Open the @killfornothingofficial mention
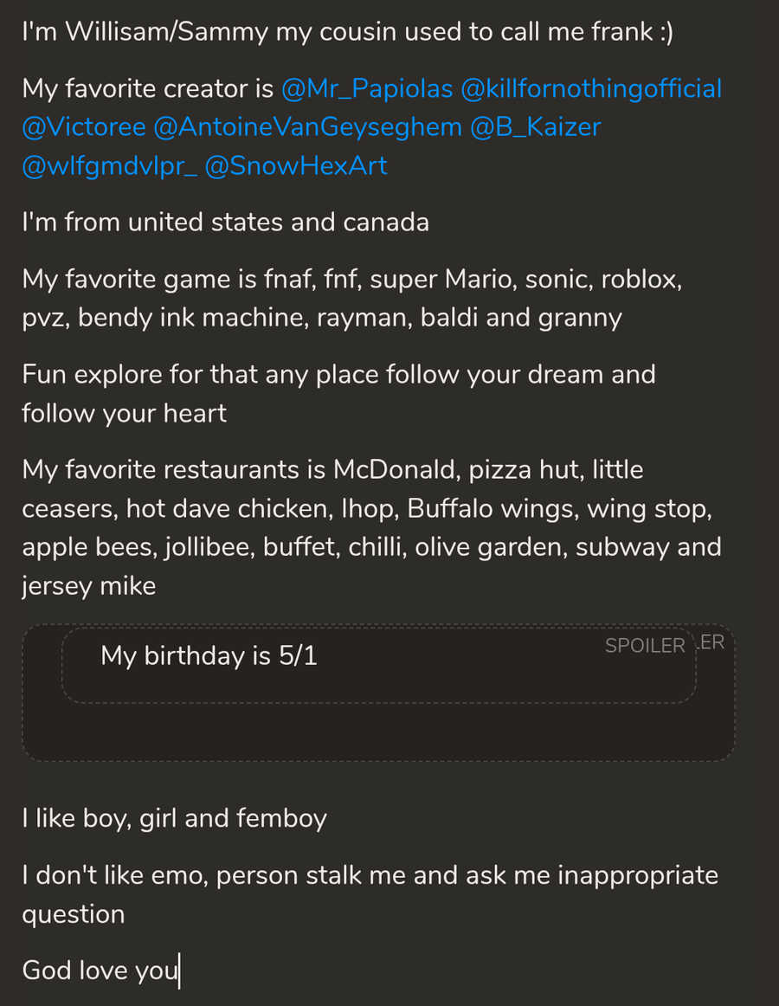The height and width of the screenshot is (1006, 779). coord(591,88)
